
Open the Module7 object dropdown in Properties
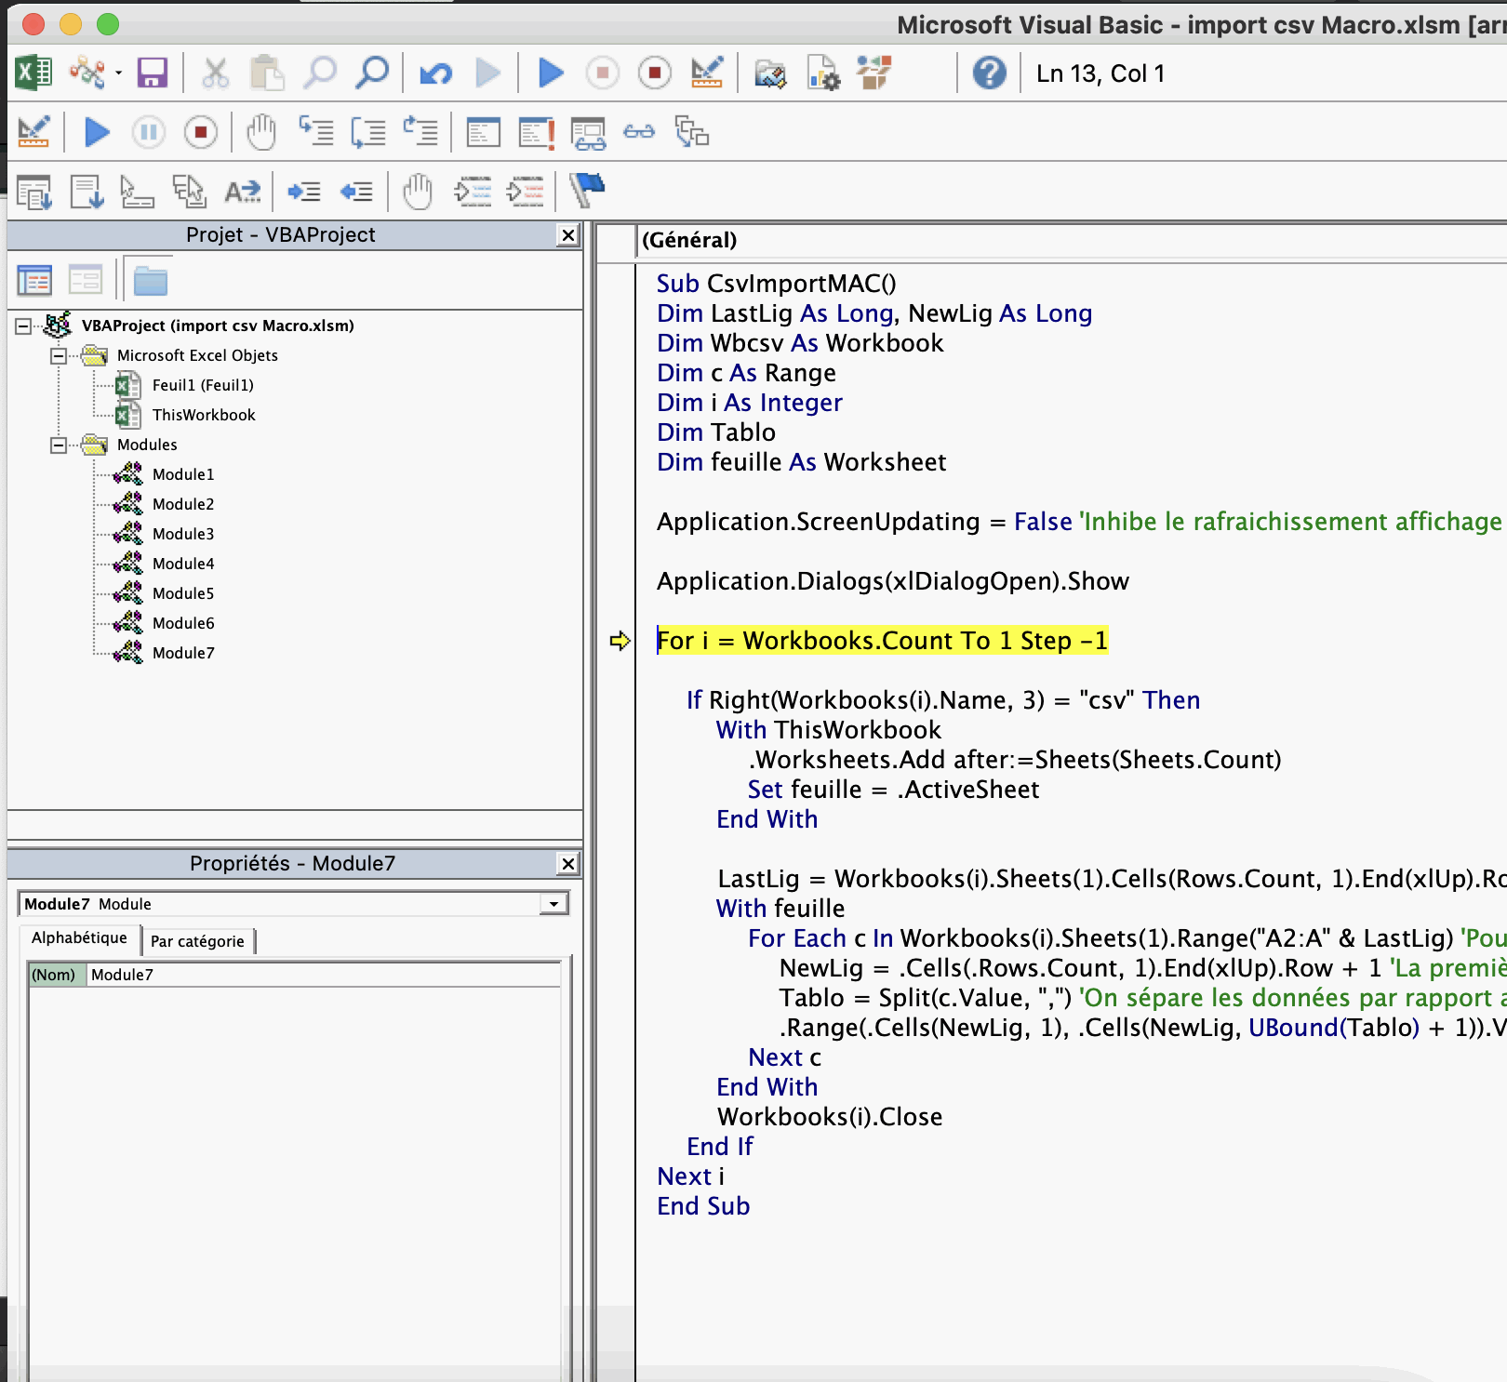click(x=553, y=904)
